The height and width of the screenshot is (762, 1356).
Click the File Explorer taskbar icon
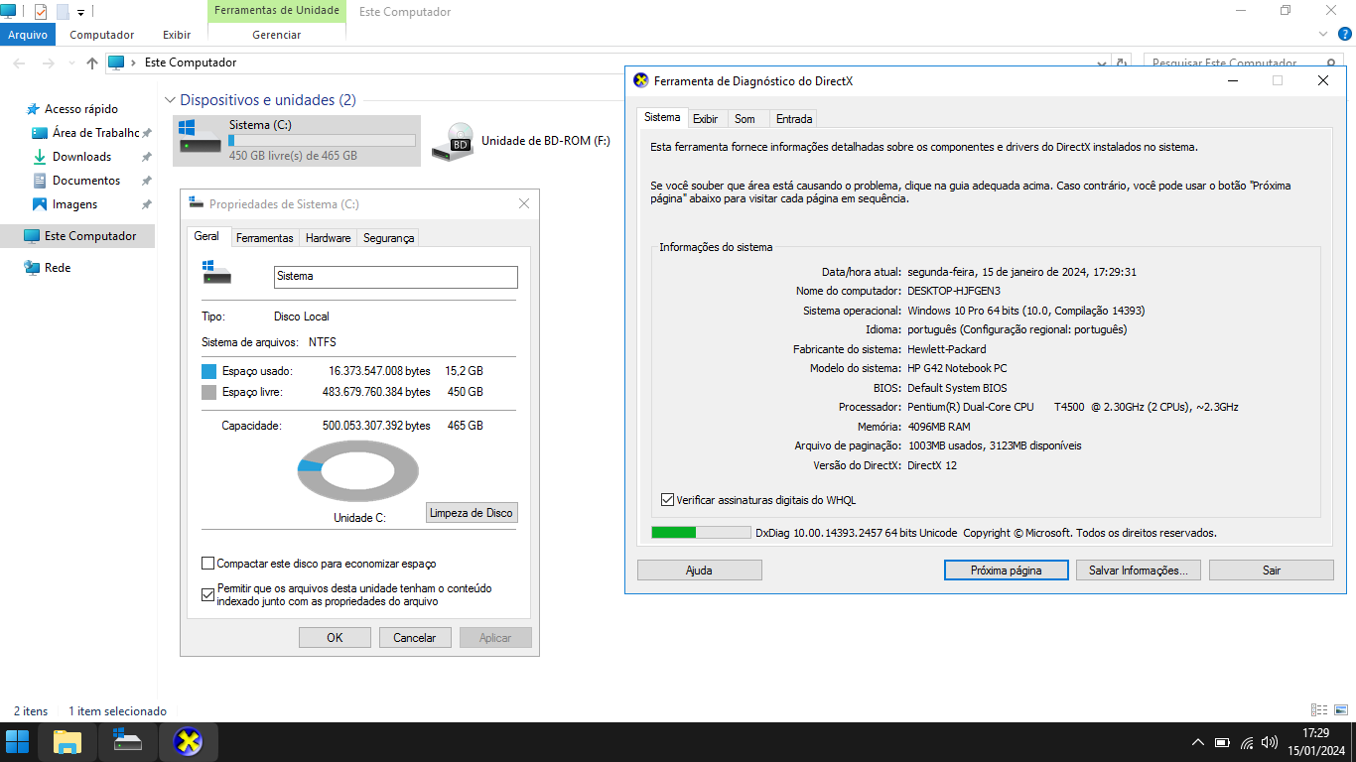pyautogui.click(x=68, y=742)
